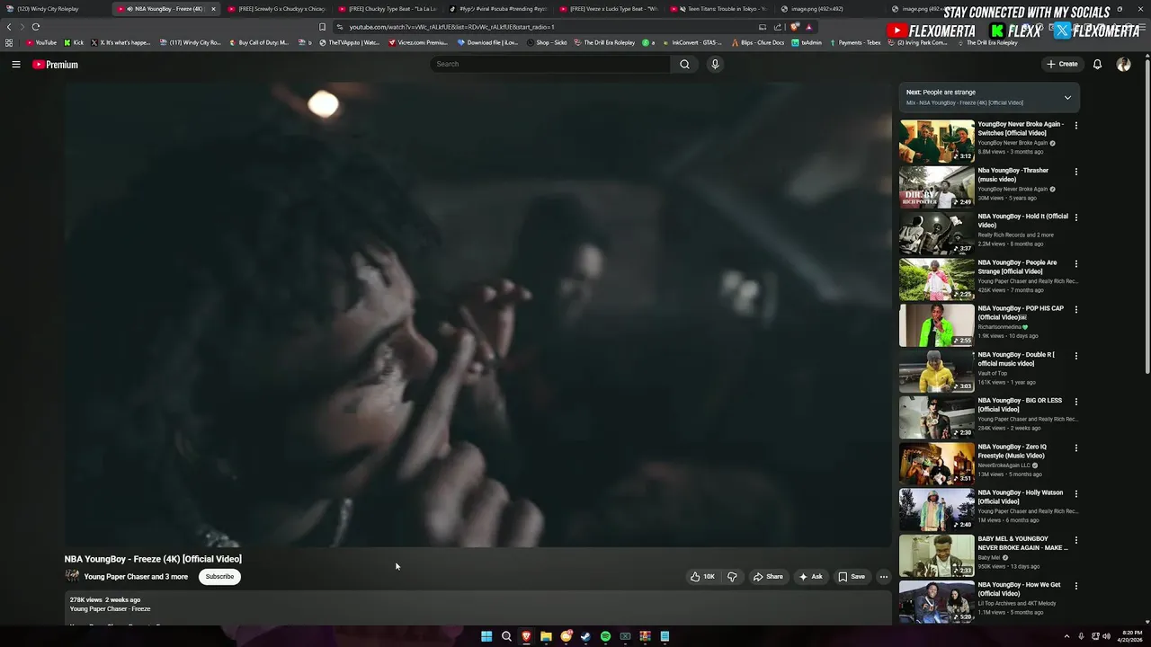Open options for Hold It video
This screenshot has width=1151, height=647.
(x=1075, y=217)
